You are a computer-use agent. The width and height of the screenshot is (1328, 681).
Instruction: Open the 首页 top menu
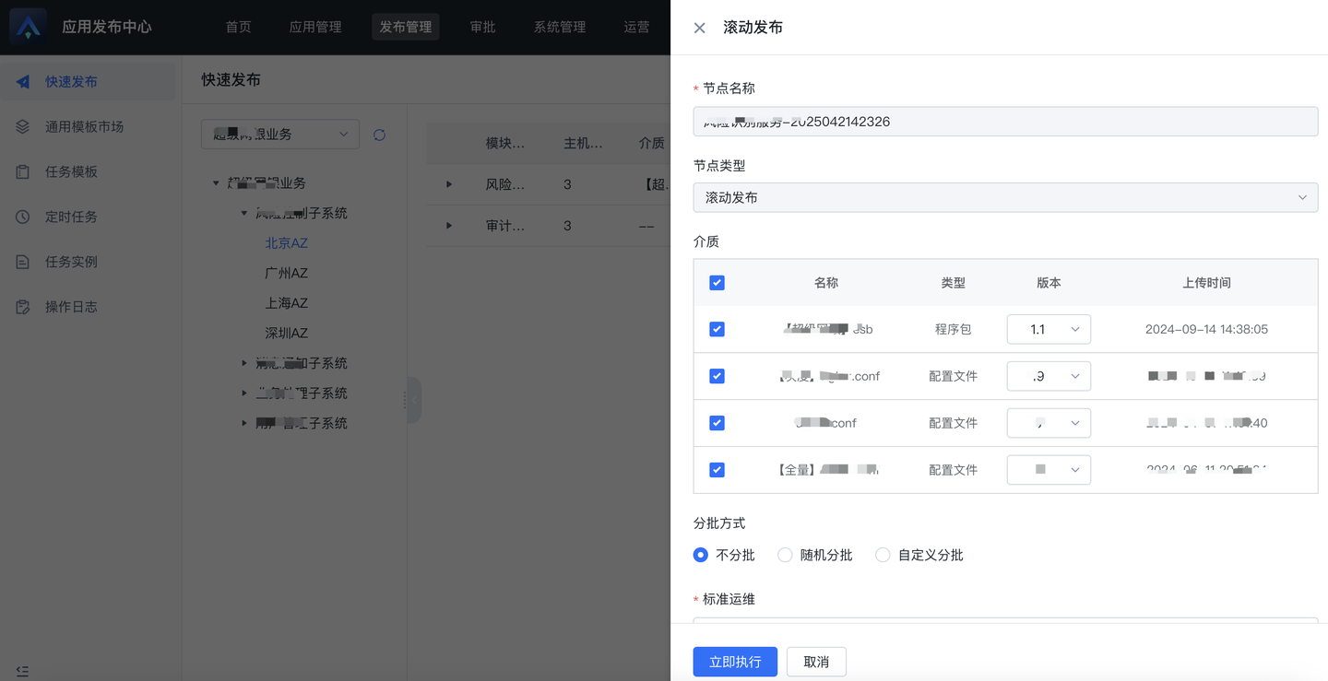click(238, 27)
